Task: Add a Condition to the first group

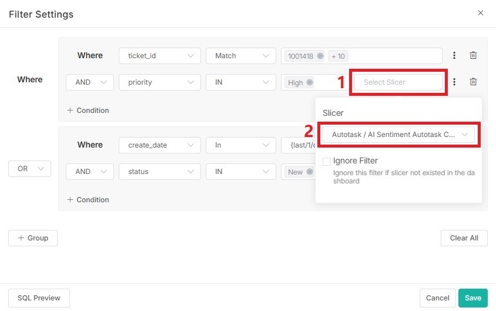Action: [88, 111]
